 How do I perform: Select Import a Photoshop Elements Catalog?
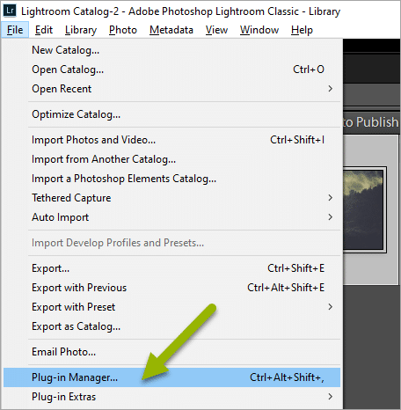pyautogui.click(x=171, y=179)
